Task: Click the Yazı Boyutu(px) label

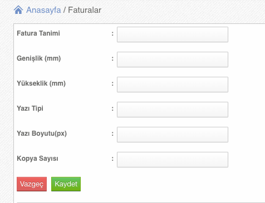Action: [x=42, y=133]
